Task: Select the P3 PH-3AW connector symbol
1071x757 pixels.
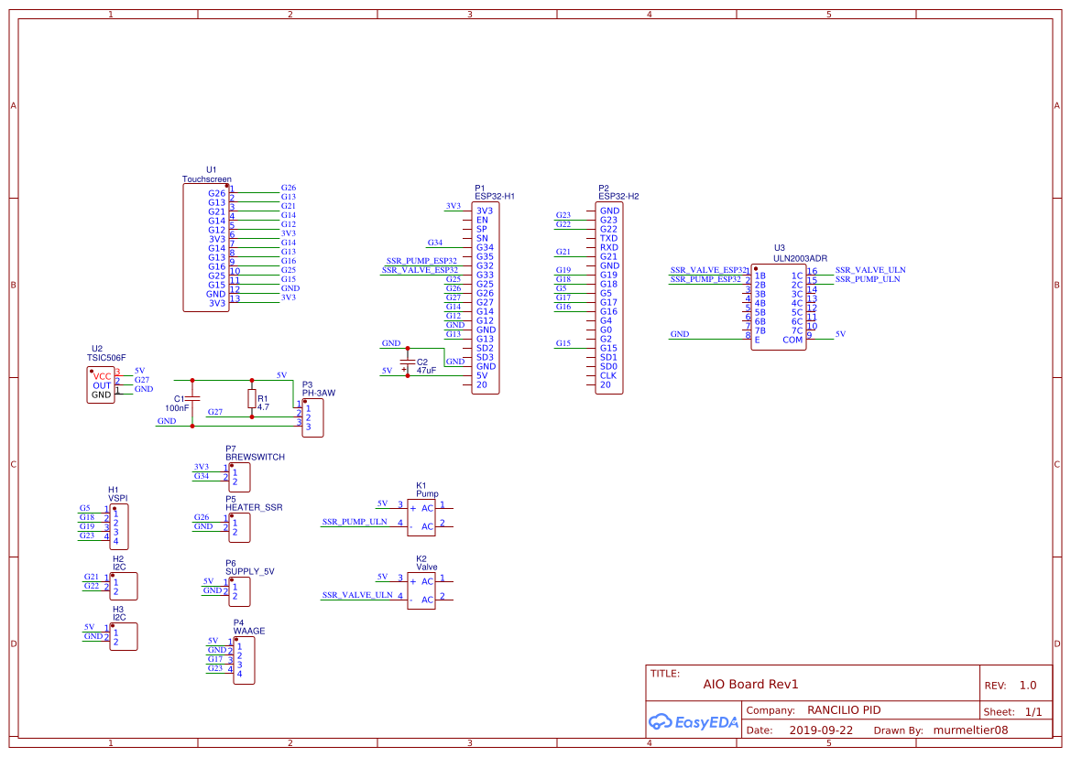Action: tap(312, 418)
